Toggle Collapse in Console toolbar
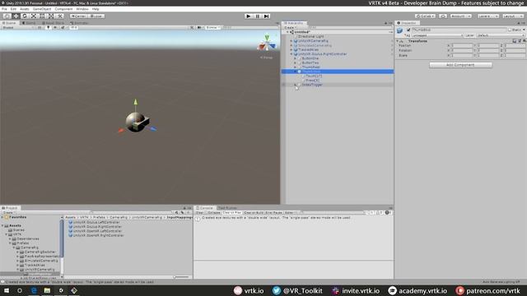 [214, 213]
